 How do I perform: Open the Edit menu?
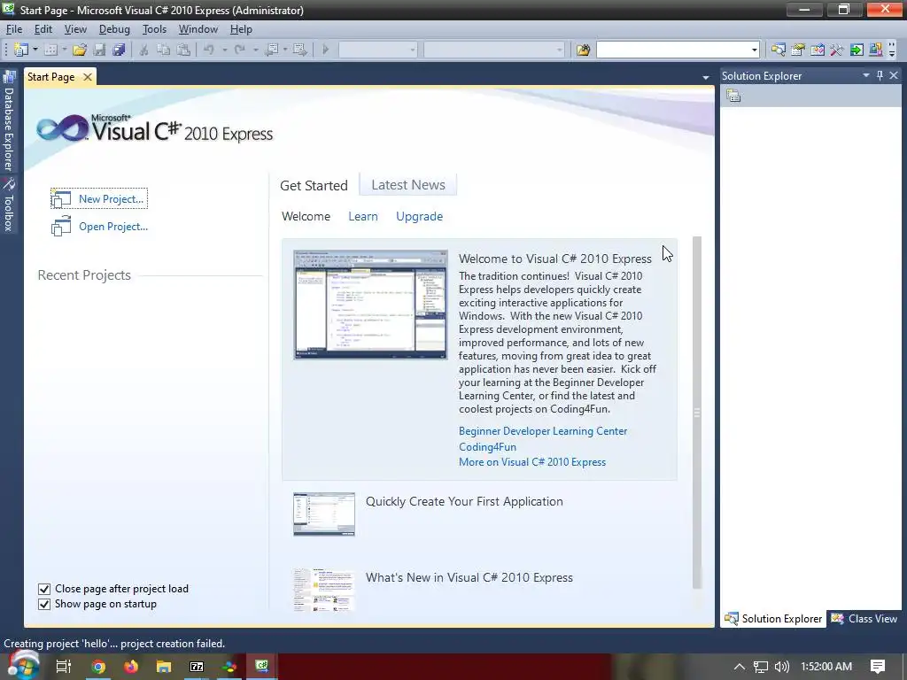(x=43, y=29)
